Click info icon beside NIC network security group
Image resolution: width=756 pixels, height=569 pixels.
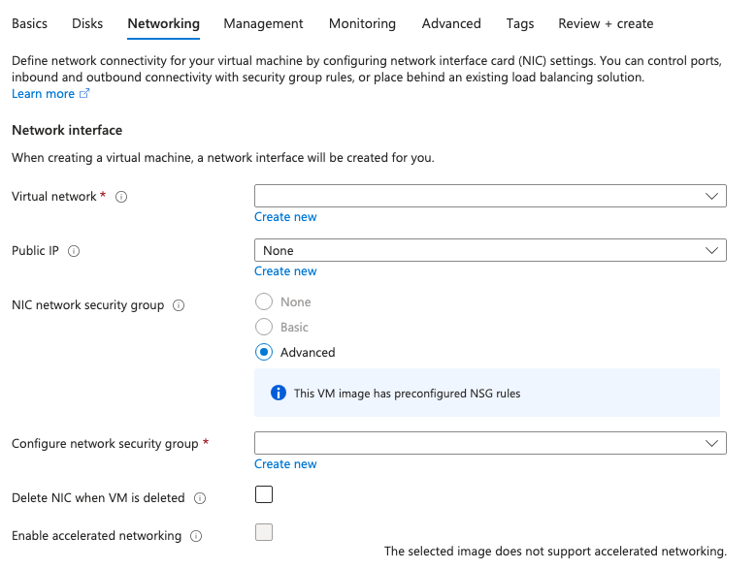(179, 305)
